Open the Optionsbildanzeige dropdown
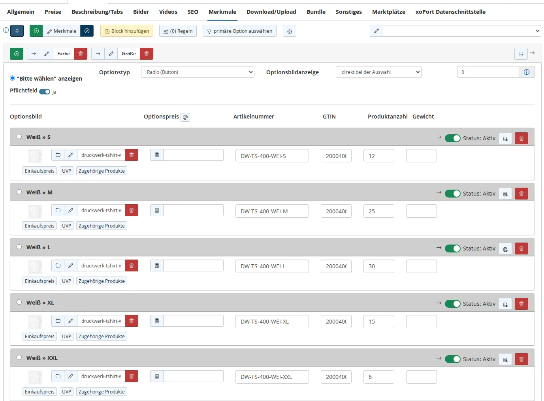544x401 pixels. coord(378,72)
